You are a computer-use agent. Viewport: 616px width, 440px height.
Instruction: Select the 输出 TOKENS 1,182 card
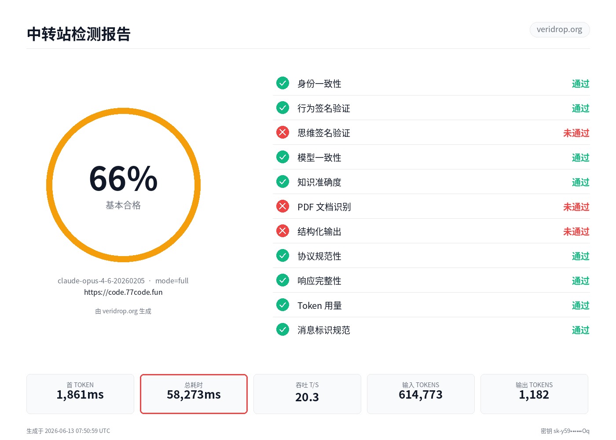[534, 394]
